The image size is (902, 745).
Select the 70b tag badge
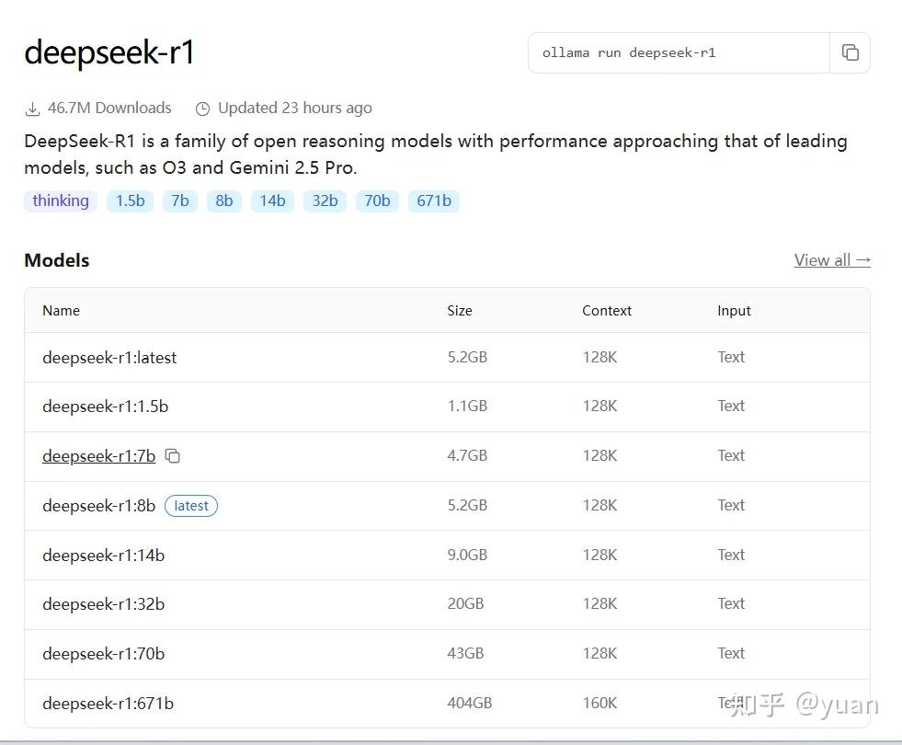tap(377, 201)
